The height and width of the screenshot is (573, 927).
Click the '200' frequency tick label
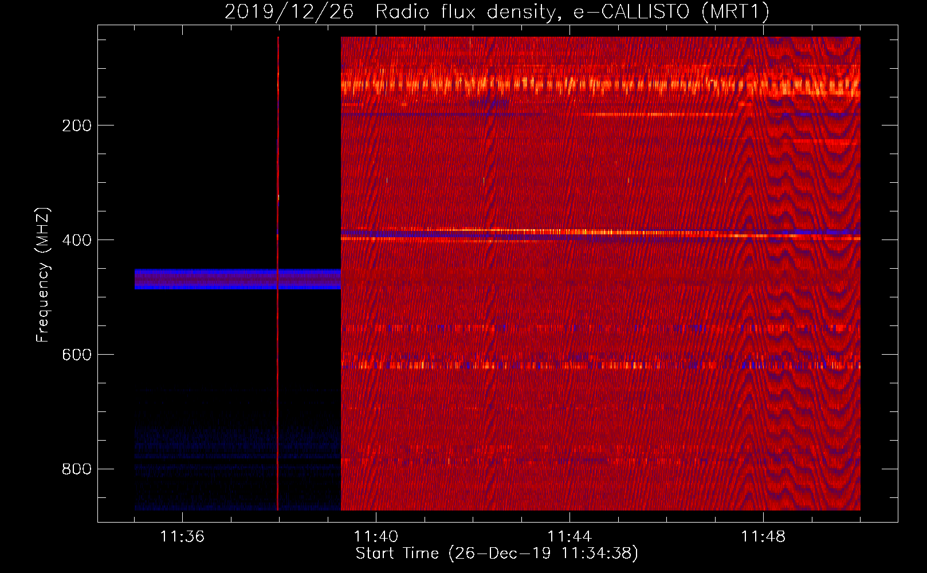[x=77, y=125]
